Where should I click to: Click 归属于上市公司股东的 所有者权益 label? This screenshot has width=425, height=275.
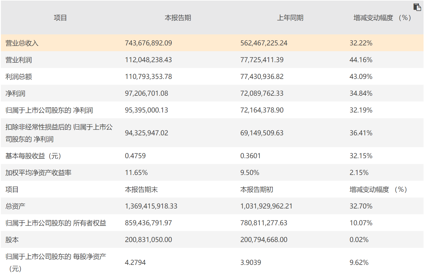pos(56,223)
